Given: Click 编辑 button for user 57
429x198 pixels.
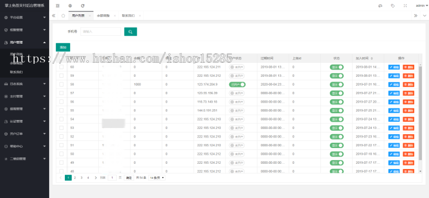Looking at the screenshot, I should pyautogui.click(x=394, y=93).
